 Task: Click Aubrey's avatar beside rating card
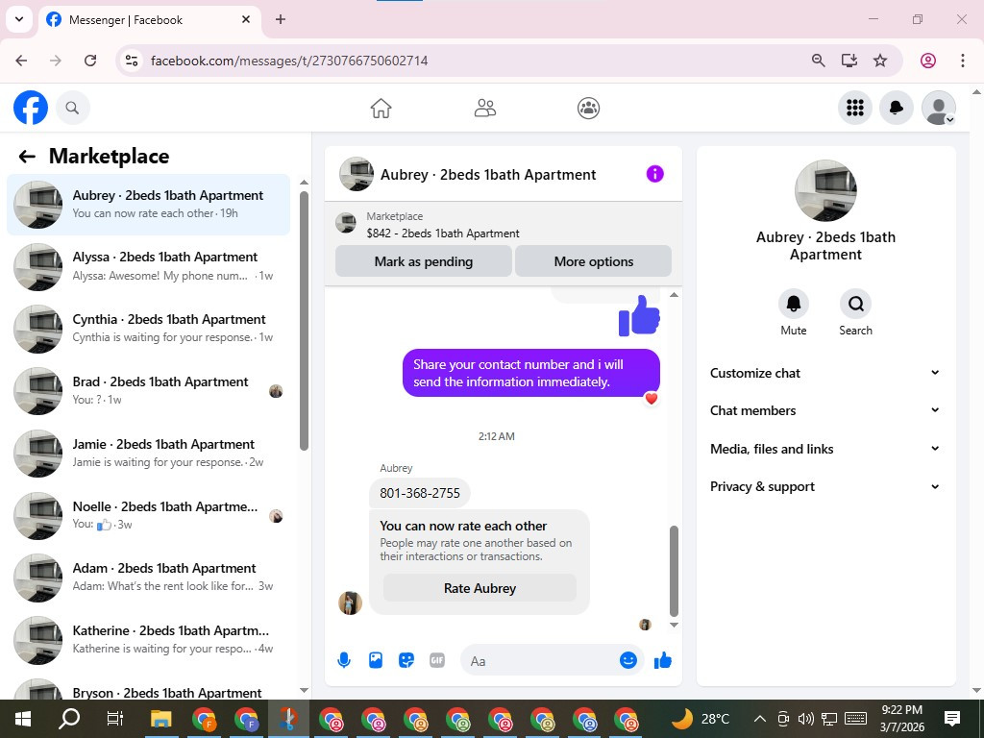click(x=350, y=603)
